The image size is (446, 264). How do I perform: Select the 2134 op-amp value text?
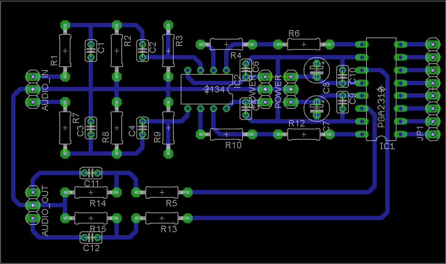[x=215, y=89]
